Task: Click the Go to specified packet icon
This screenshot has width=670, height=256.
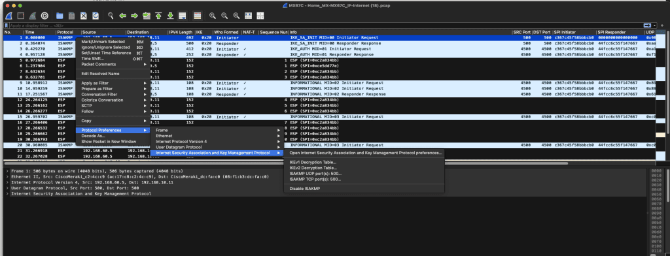Action: 147,16
